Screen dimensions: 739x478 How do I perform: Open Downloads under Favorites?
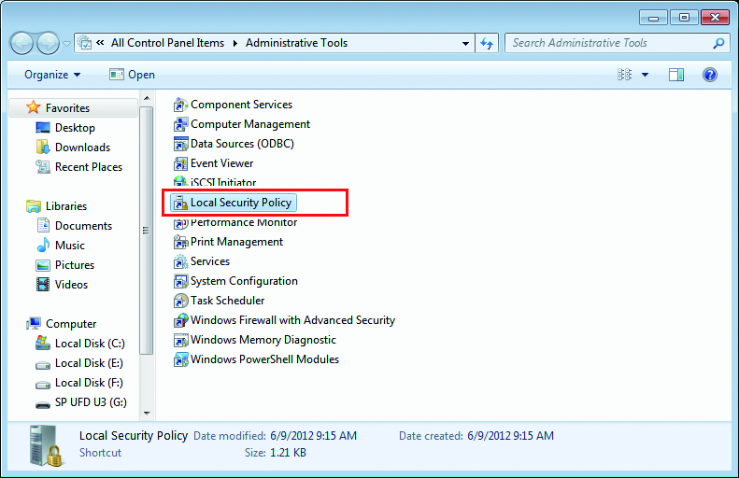click(82, 148)
